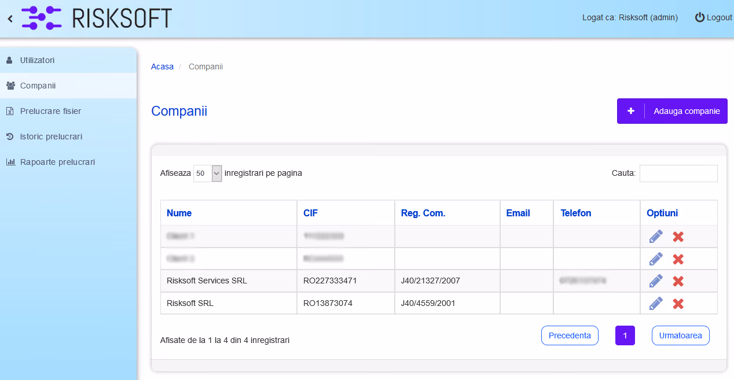Image resolution: width=734 pixels, height=380 pixels.
Task: Click 'Logat ca: Risksoft (admin)' text
Action: click(x=630, y=17)
